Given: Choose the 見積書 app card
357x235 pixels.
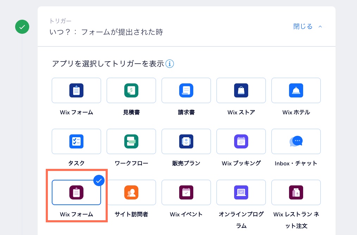Looking at the screenshot, I should [x=131, y=90].
